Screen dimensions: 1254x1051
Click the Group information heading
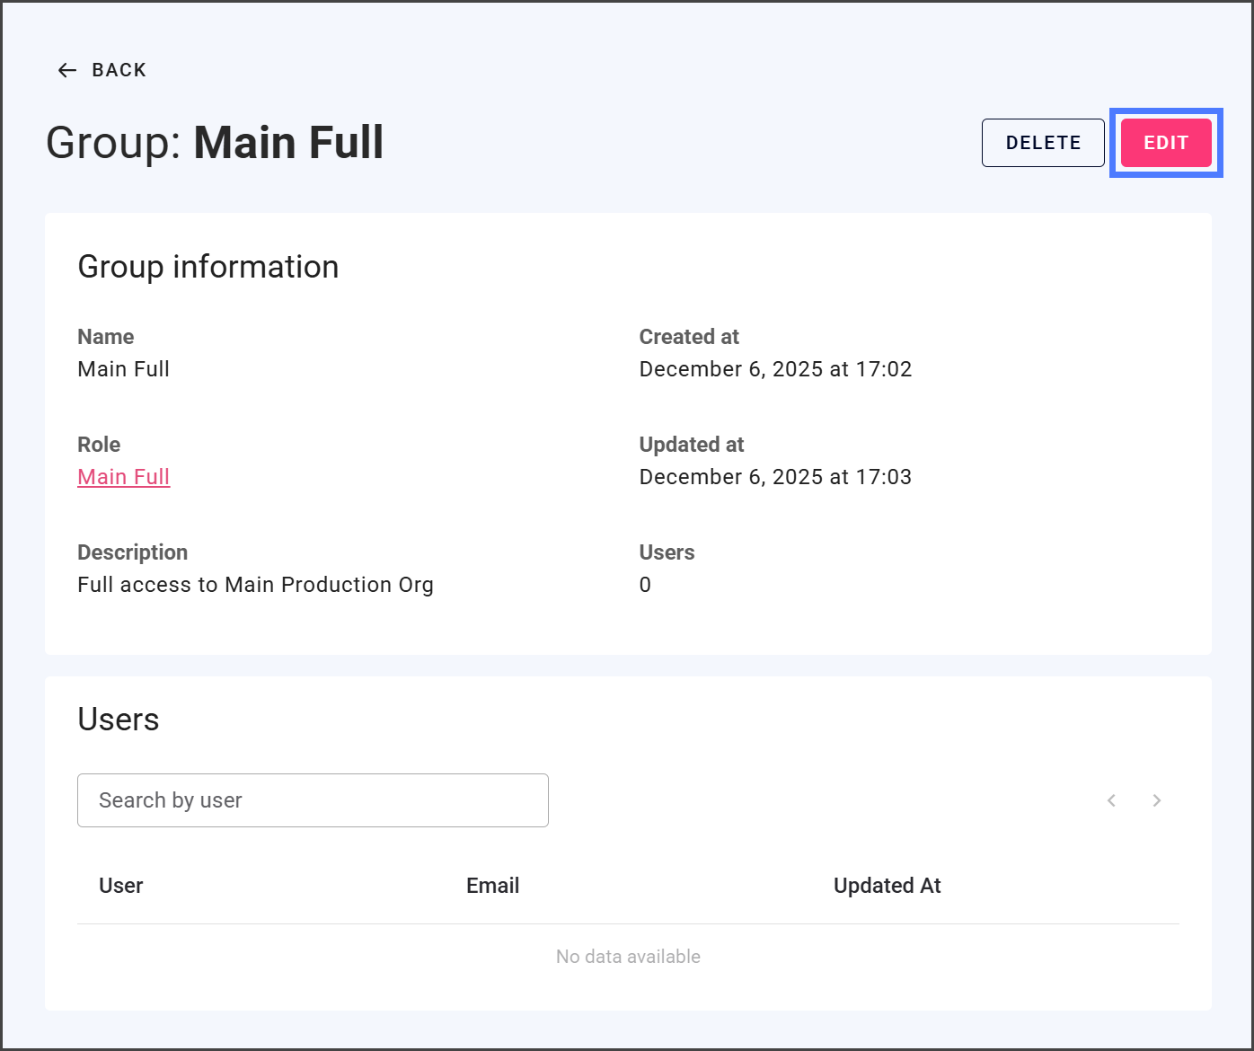pos(208,267)
